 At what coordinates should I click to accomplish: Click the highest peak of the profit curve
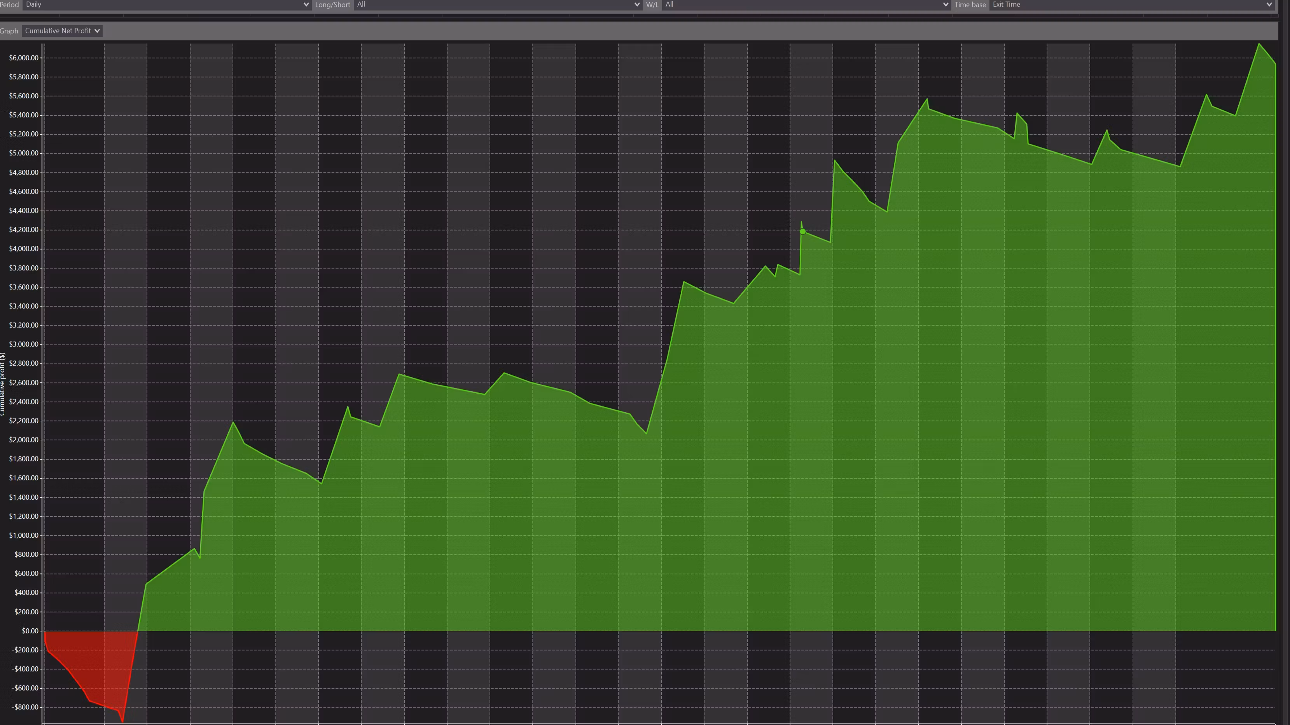click(1259, 44)
